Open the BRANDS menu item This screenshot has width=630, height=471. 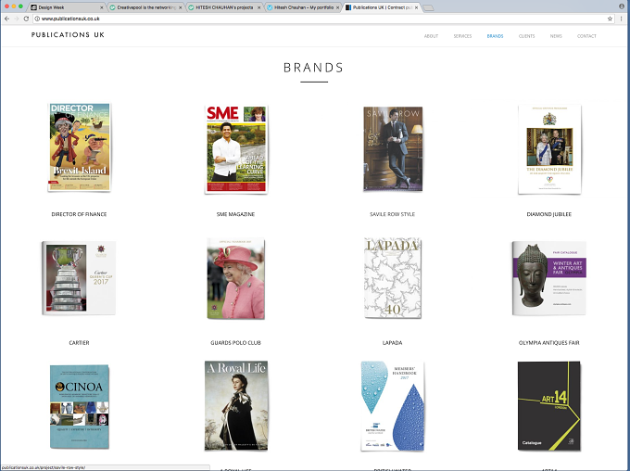[x=495, y=36]
